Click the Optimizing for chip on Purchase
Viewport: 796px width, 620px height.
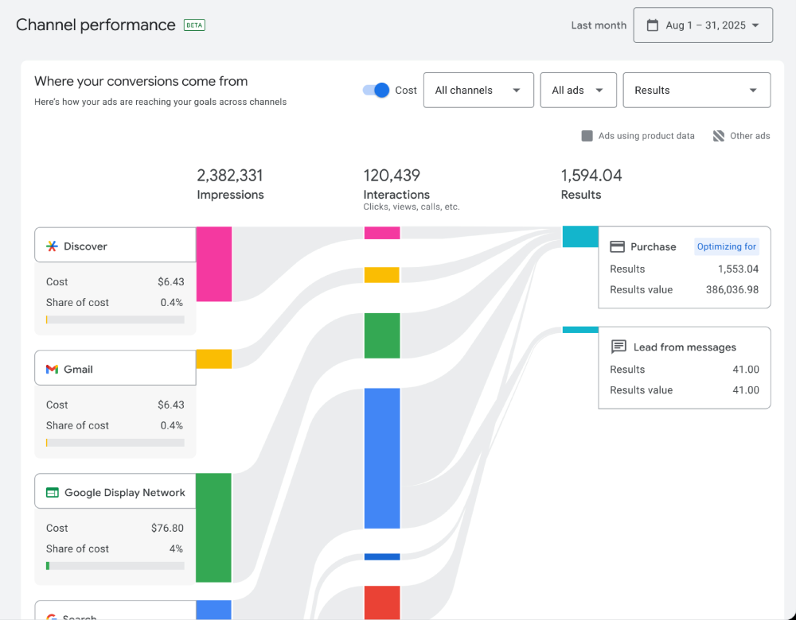726,246
